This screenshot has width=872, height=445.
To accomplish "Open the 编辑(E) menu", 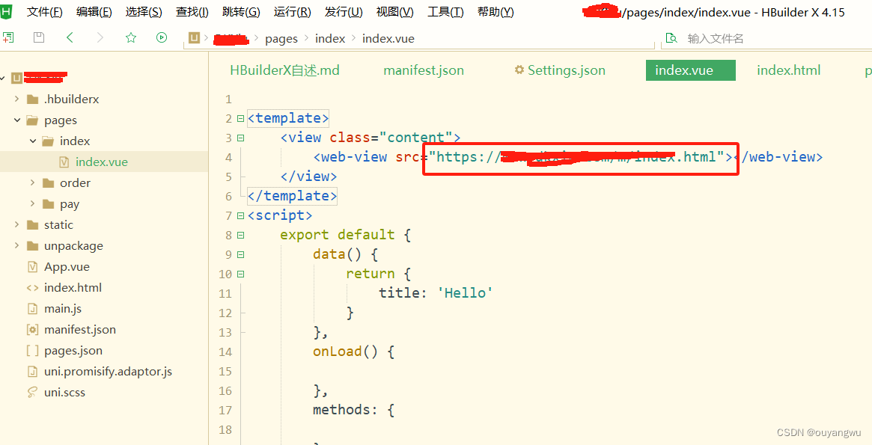I will coord(94,12).
